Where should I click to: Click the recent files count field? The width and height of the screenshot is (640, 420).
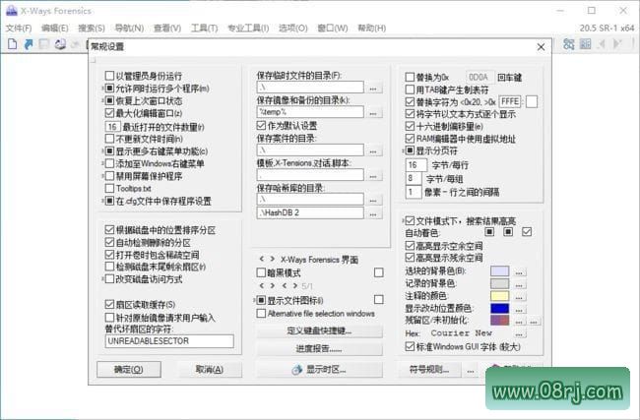[x=112, y=127]
